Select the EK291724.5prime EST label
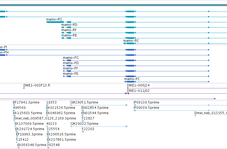 [x=30, y=129]
